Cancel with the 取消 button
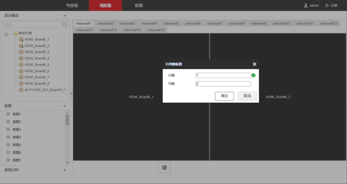Image resolution: width=347 pixels, height=184 pixels. tap(247, 96)
